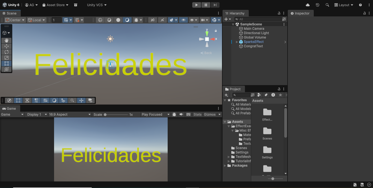Toggle Game view Gizmos button

point(210,114)
